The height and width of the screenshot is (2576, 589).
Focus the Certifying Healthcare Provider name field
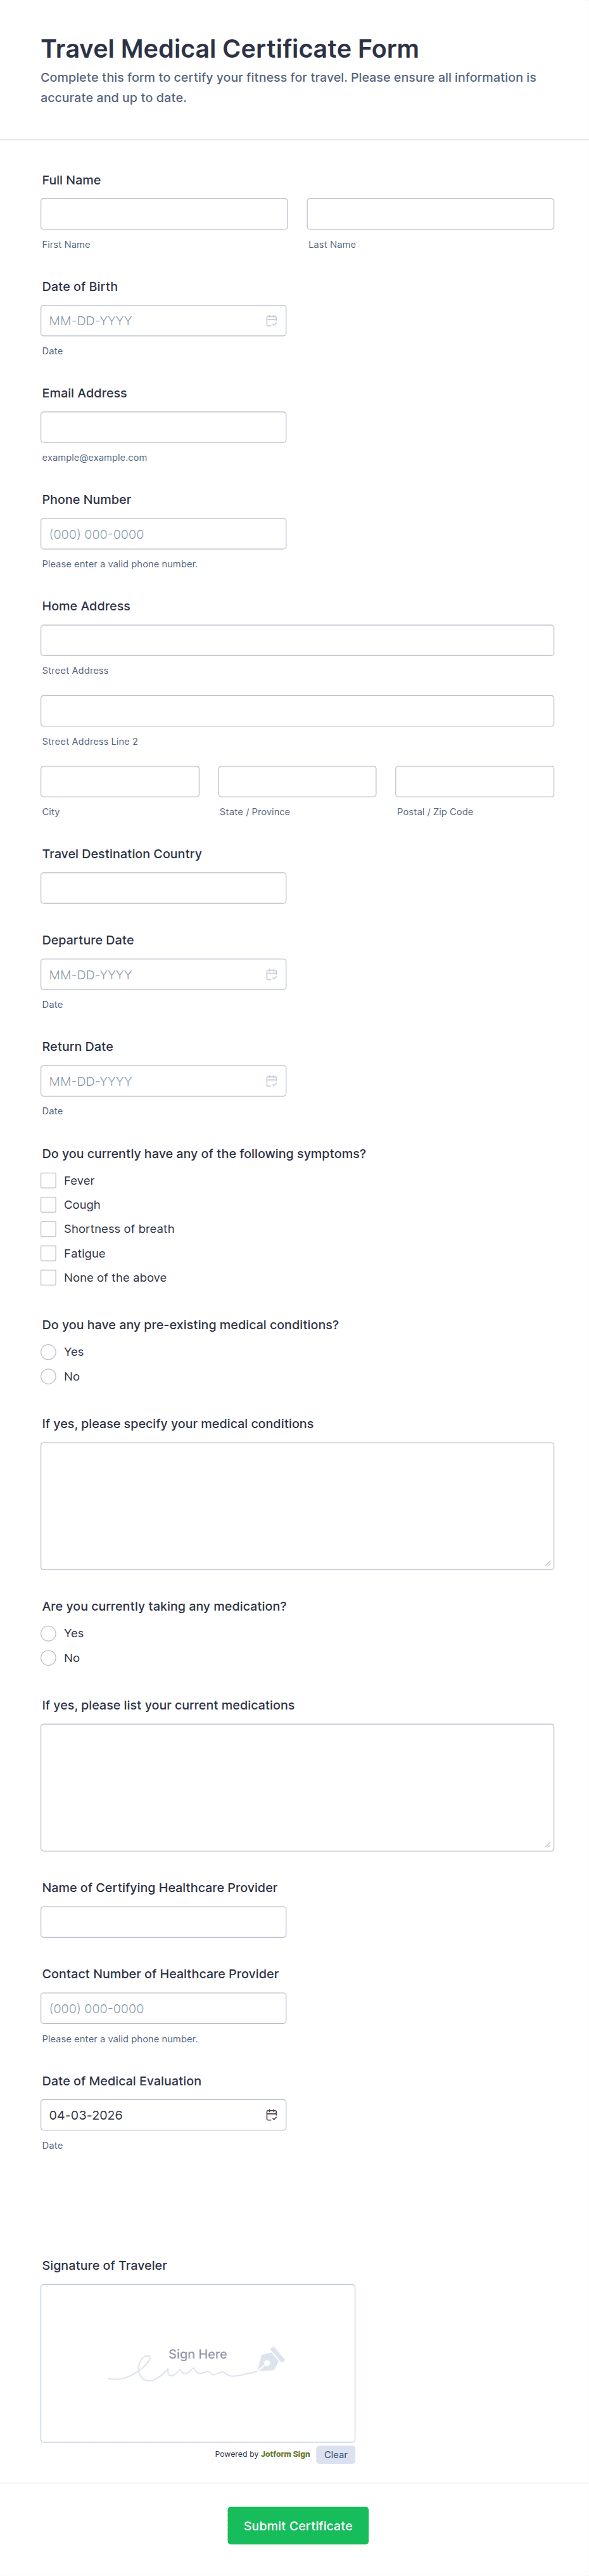click(x=164, y=1922)
